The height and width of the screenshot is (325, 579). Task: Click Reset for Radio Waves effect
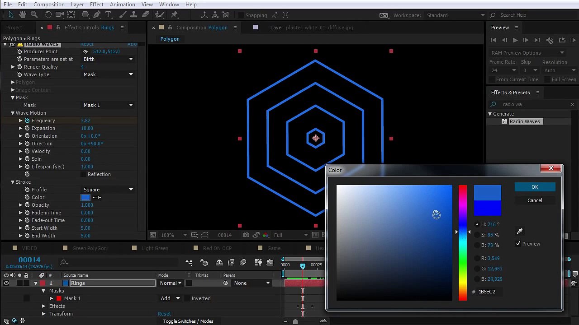point(87,45)
